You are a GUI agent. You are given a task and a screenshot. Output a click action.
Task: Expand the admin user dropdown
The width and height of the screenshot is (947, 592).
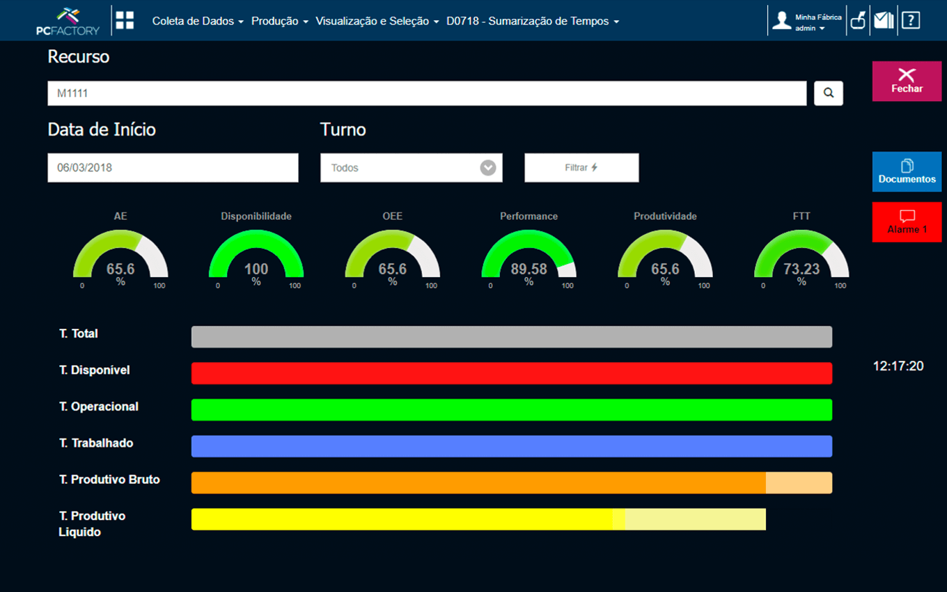(x=810, y=29)
